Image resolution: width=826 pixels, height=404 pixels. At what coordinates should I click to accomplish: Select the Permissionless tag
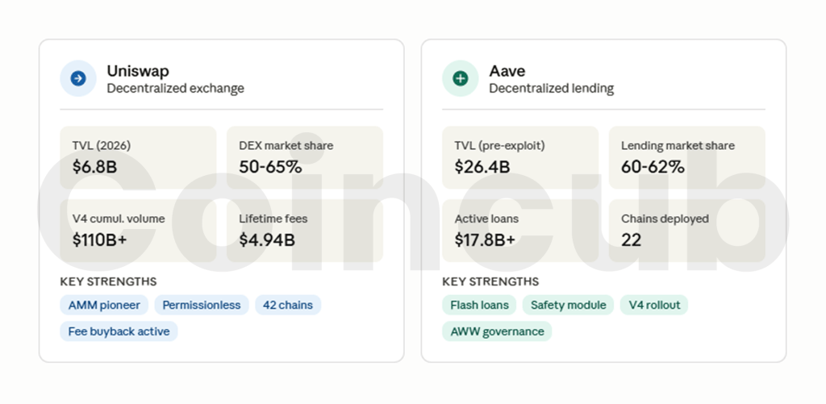click(201, 305)
